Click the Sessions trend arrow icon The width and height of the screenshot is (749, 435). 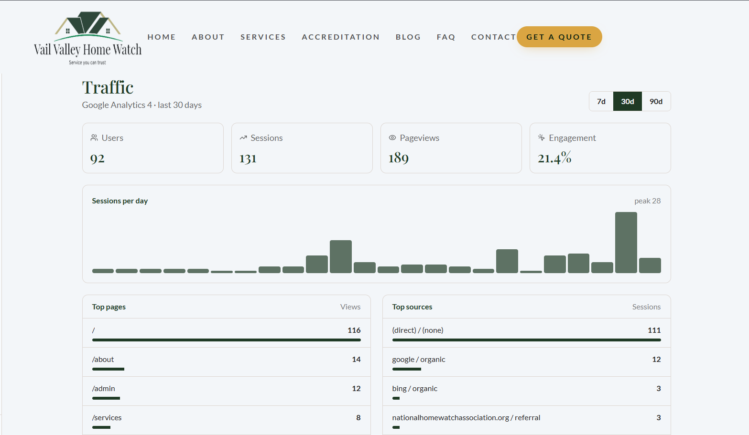243,138
